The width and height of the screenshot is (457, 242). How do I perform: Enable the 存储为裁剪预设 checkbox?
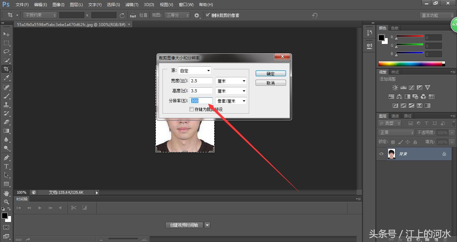(192, 109)
